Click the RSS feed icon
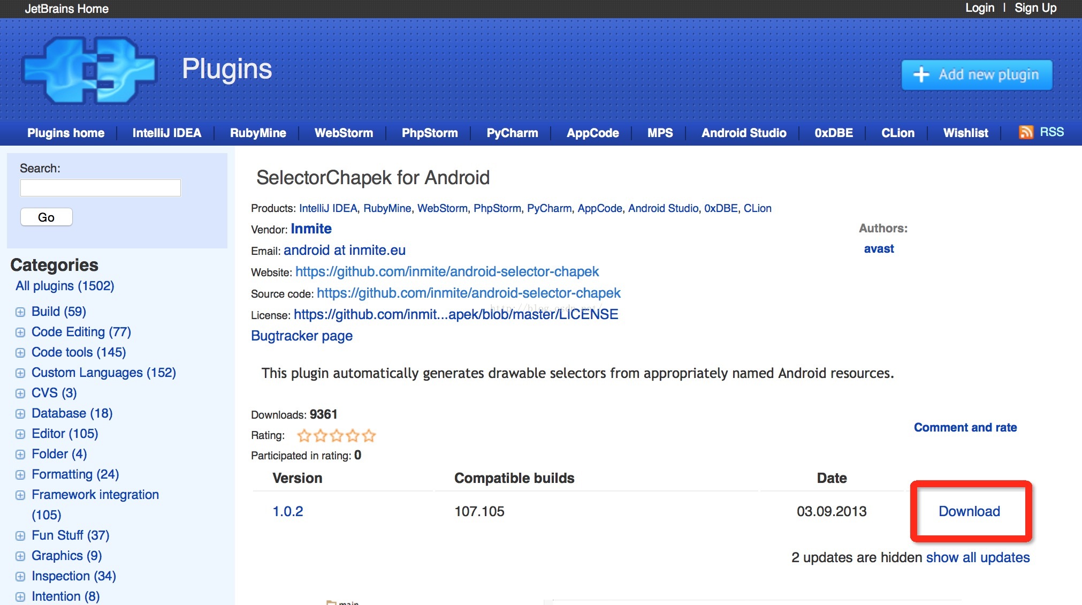 [1026, 132]
